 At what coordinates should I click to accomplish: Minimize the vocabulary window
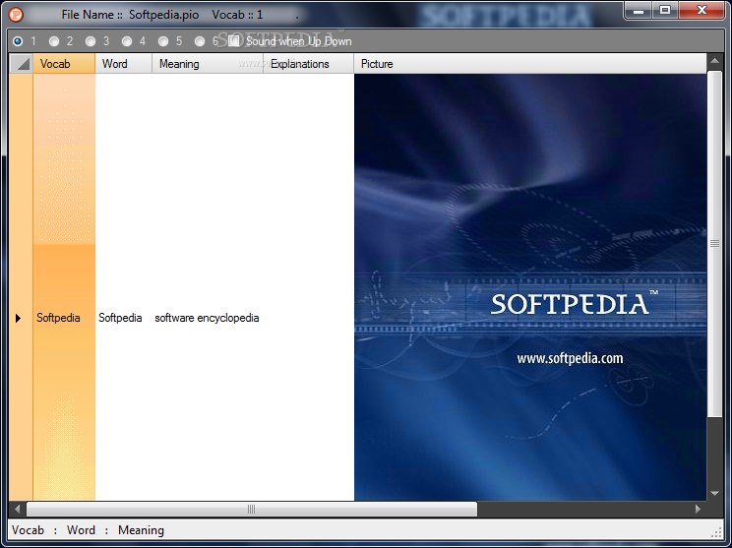pos(639,10)
